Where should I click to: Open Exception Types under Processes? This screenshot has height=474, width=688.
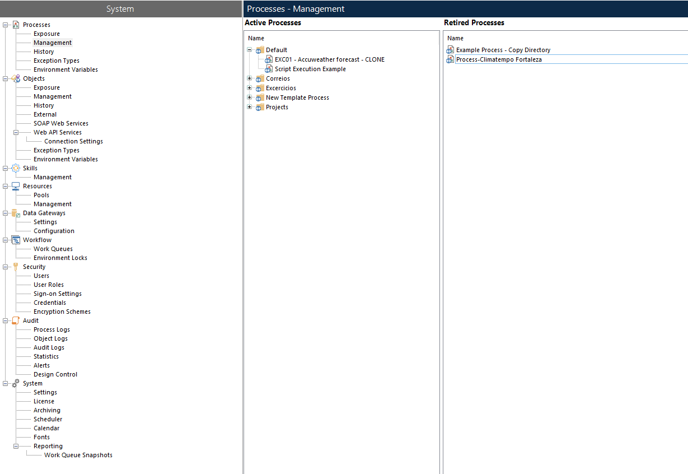point(57,61)
